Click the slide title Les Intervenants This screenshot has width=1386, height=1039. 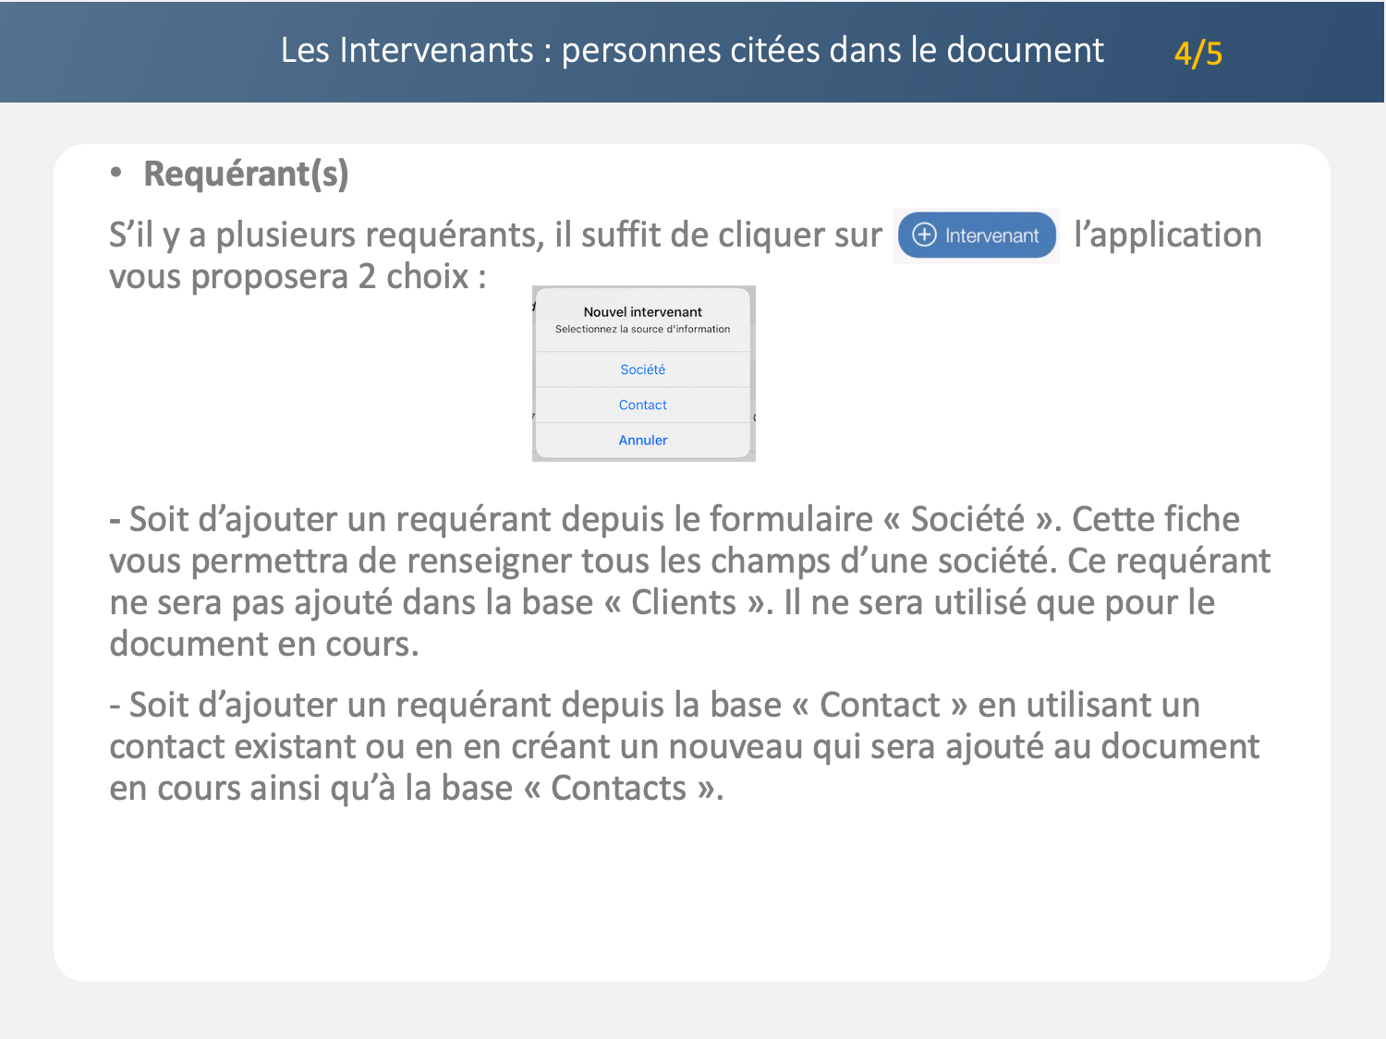[x=691, y=50]
